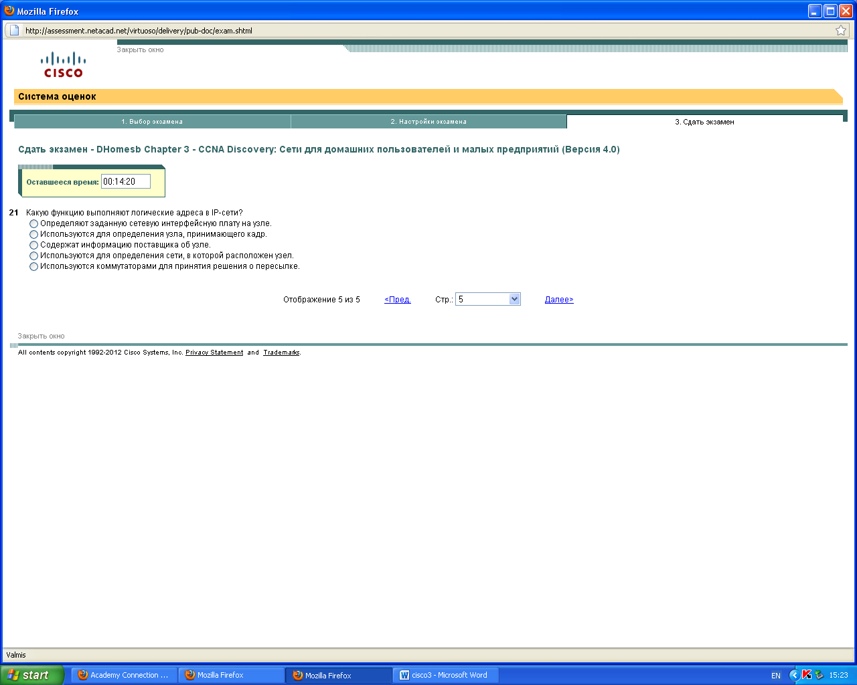Go to previous page via "<Пред." link
Screen dimensions: 857x685
pos(398,300)
